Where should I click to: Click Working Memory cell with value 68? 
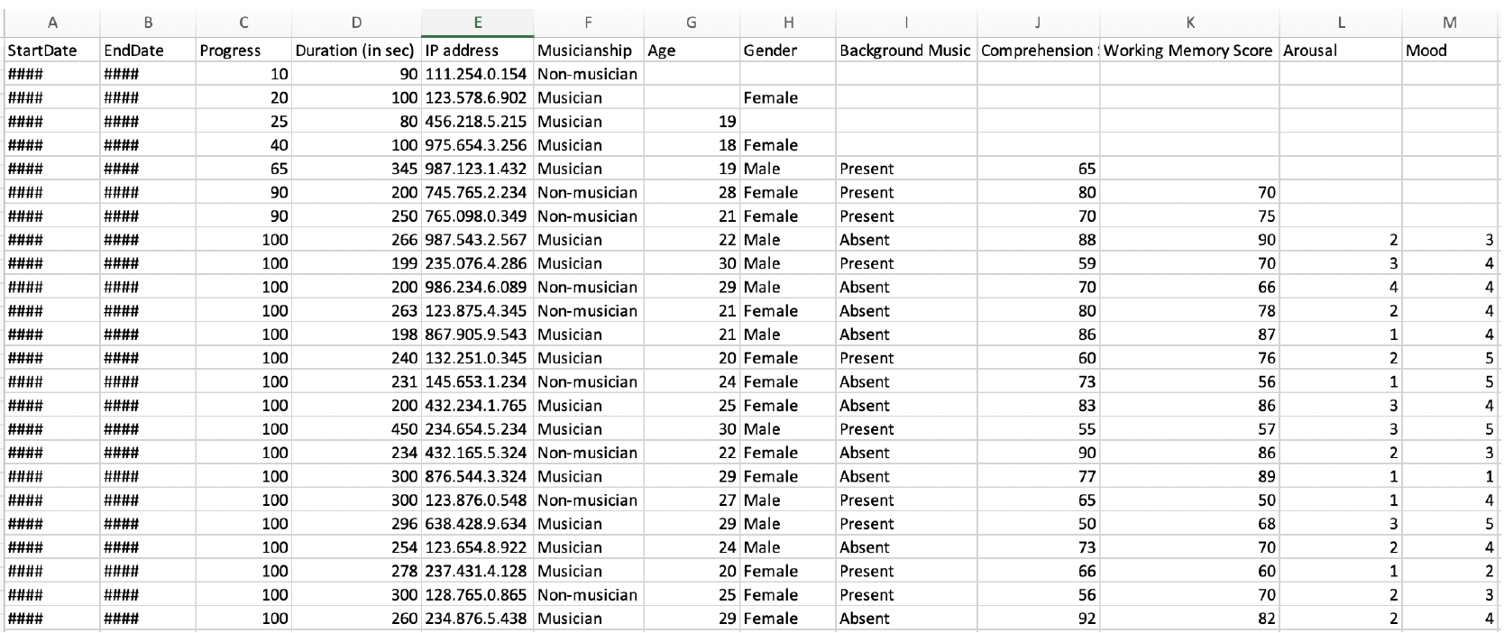click(x=1189, y=524)
